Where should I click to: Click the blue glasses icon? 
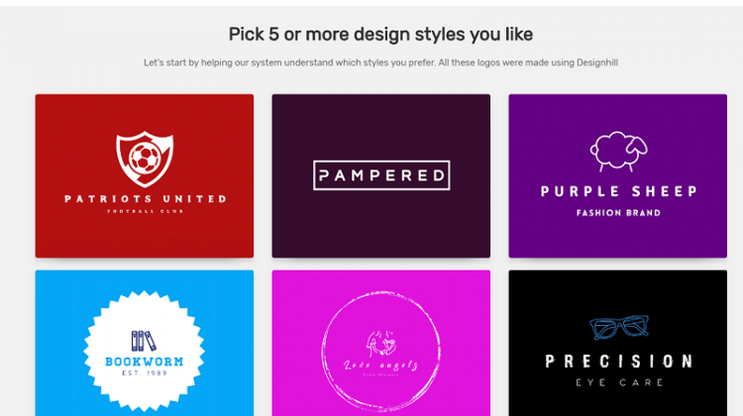[618, 328]
